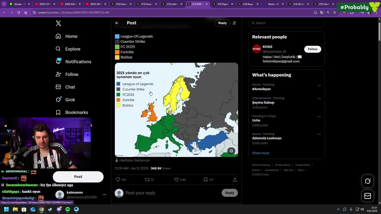
Task: Go to the Explore page
Action: [x=68, y=49]
